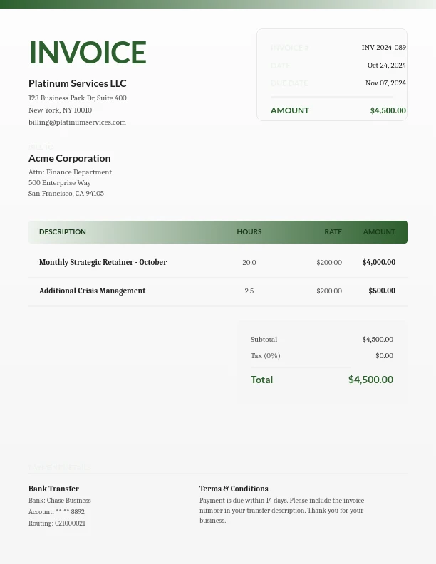This screenshot has height=564, width=436.
Task: Click the invoice date Oct 24, 2024
Action: [x=386, y=66]
